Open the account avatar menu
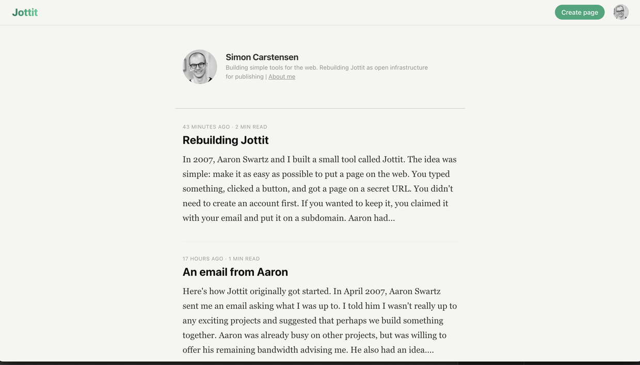This screenshot has width=640, height=365. 620,12
